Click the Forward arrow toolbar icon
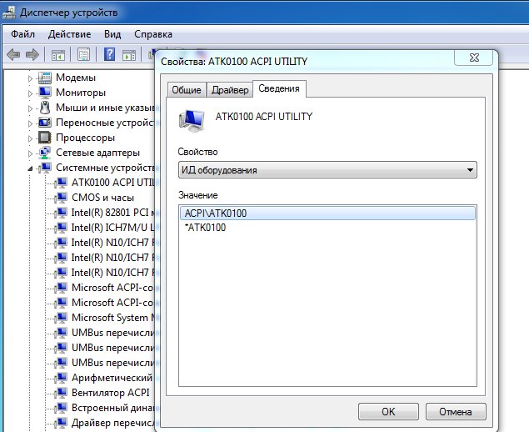 pos(32,55)
